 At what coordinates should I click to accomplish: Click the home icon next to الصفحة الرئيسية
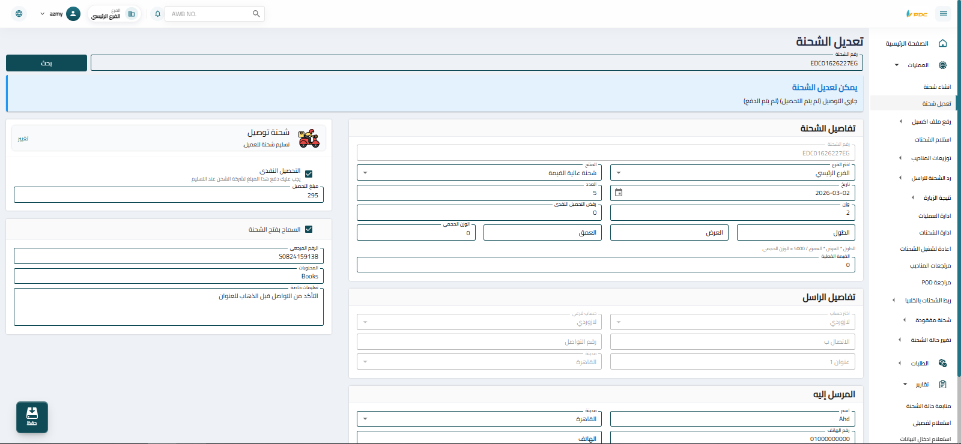942,43
